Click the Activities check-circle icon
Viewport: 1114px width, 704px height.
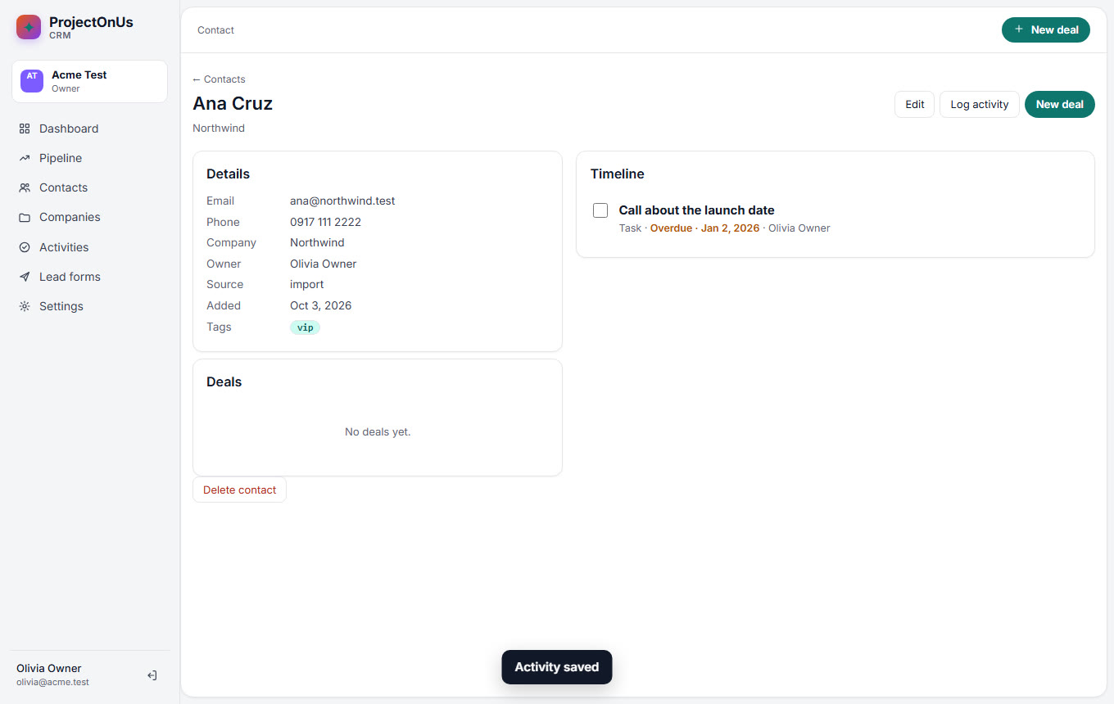tap(25, 247)
